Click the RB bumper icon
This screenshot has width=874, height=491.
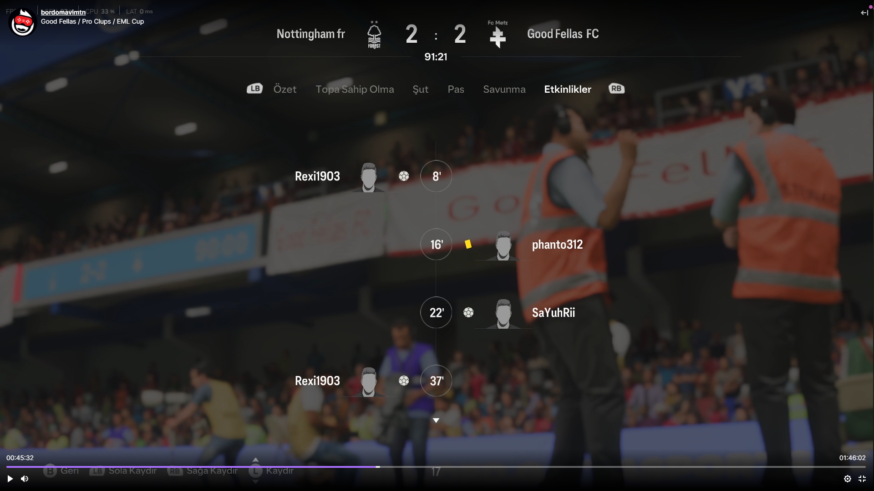click(616, 89)
